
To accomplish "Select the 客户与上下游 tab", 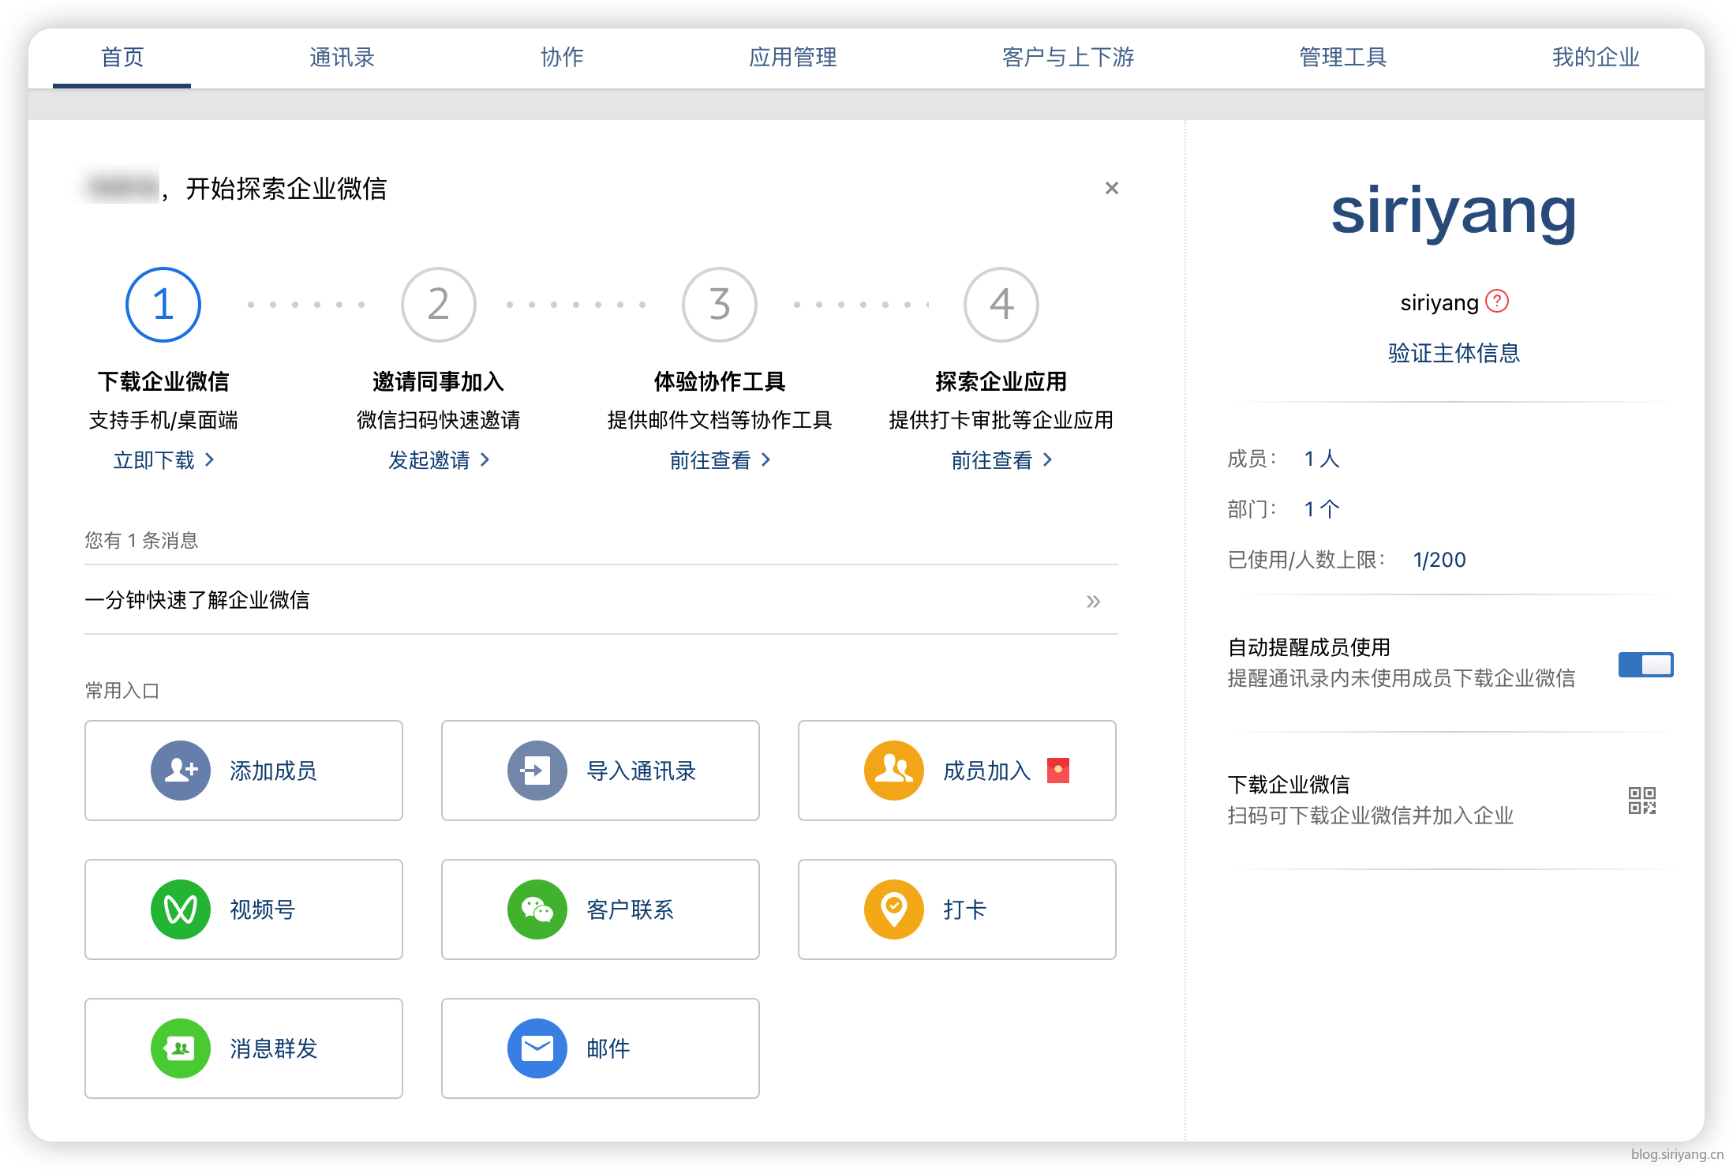I will point(1068,57).
